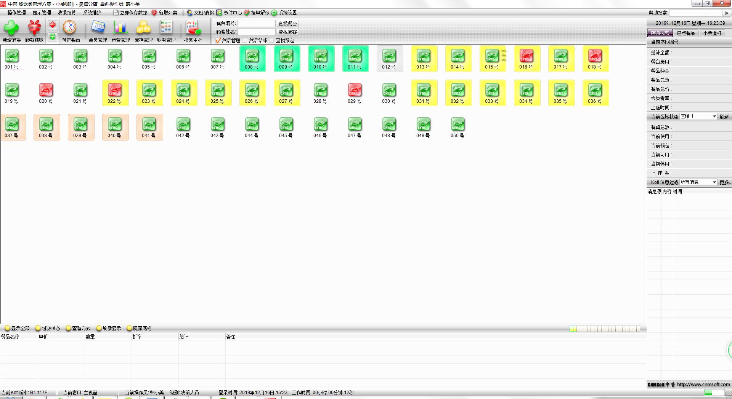The height and width of the screenshot is (399, 732).
Task: Focus the 餐台编号 input field
Action: coord(256,24)
